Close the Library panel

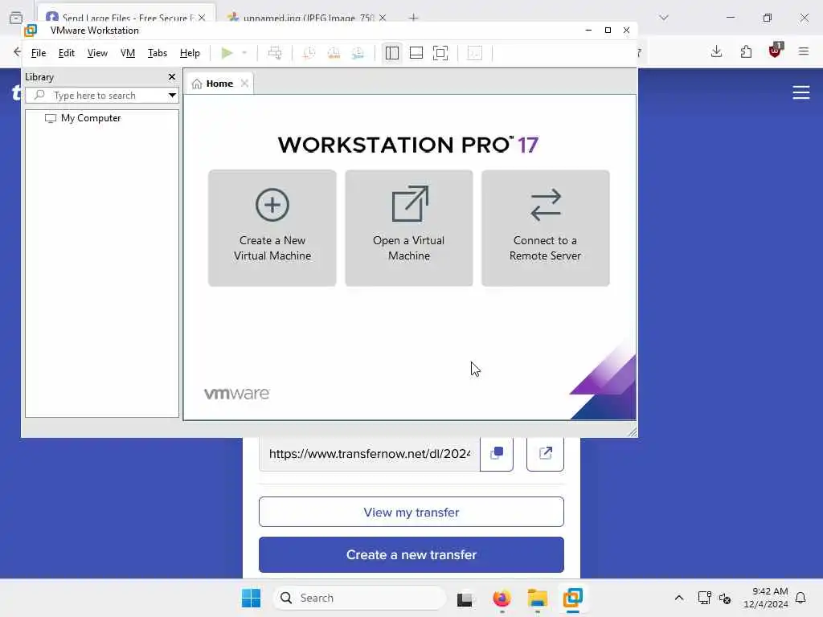pyautogui.click(x=172, y=76)
